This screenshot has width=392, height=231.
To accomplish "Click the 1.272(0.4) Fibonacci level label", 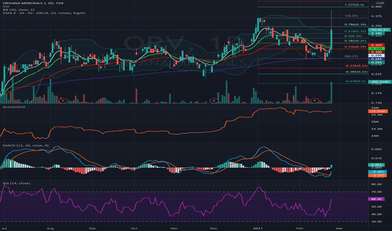I will tap(354, 5).
